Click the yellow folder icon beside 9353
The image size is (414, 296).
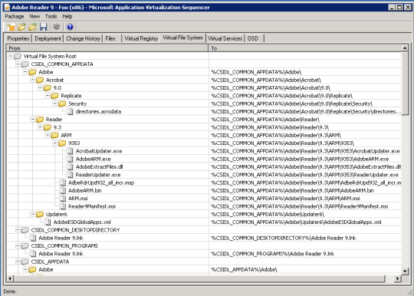[x=62, y=143]
